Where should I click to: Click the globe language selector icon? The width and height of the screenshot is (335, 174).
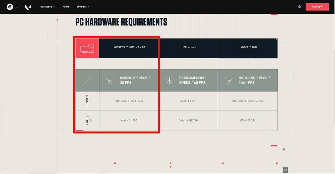(x=299, y=7)
